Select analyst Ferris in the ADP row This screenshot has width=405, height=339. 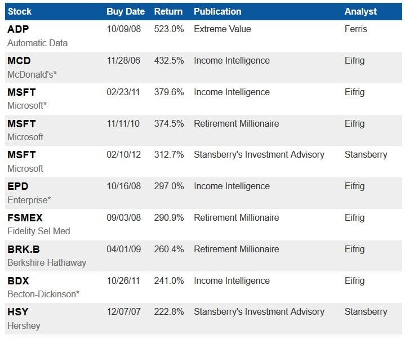pos(355,29)
